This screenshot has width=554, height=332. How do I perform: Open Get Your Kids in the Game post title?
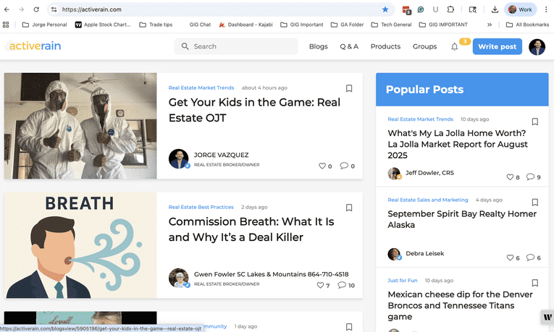point(254,110)
